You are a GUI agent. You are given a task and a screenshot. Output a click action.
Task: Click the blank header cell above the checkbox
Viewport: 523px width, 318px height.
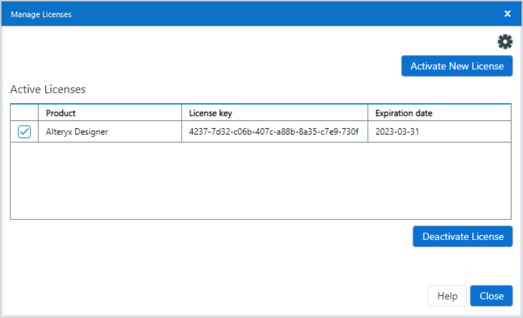coord(24,113)
